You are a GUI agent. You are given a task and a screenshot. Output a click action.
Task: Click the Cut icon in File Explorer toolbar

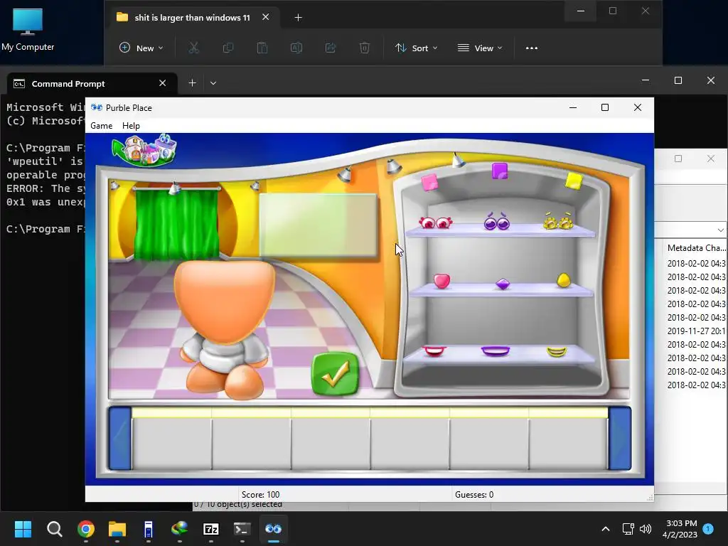click(x=193, y=48)
